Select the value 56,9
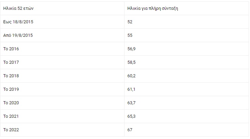The image size is (250, 139). click(x=132, y=49)
